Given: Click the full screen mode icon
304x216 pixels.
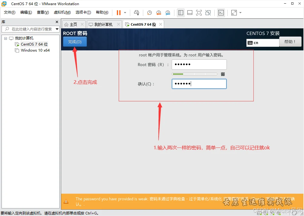Looking at the screenshot, I should point(199,13).
